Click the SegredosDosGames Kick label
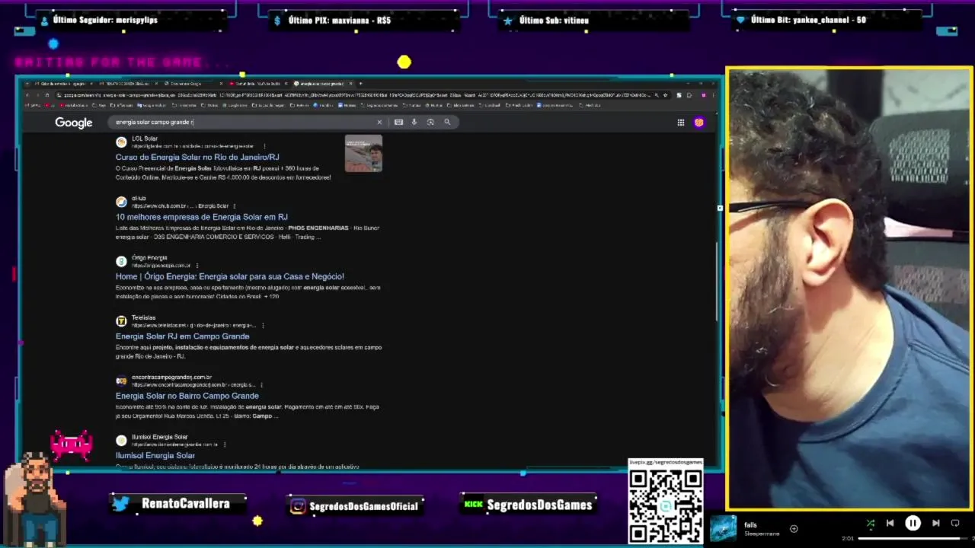Screen dimensions: 975x548 click(539, 505)
